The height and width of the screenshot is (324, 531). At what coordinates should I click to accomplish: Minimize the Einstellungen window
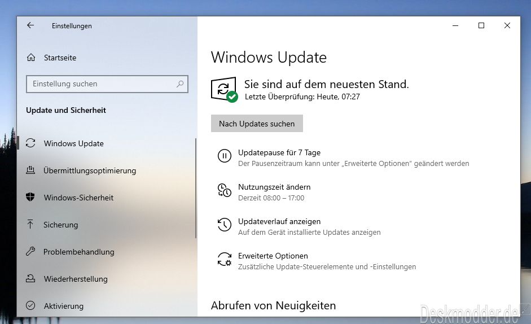click(455, 25)
